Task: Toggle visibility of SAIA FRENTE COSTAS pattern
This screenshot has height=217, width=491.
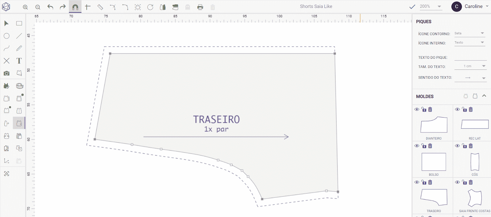Action: pos(457,182)
